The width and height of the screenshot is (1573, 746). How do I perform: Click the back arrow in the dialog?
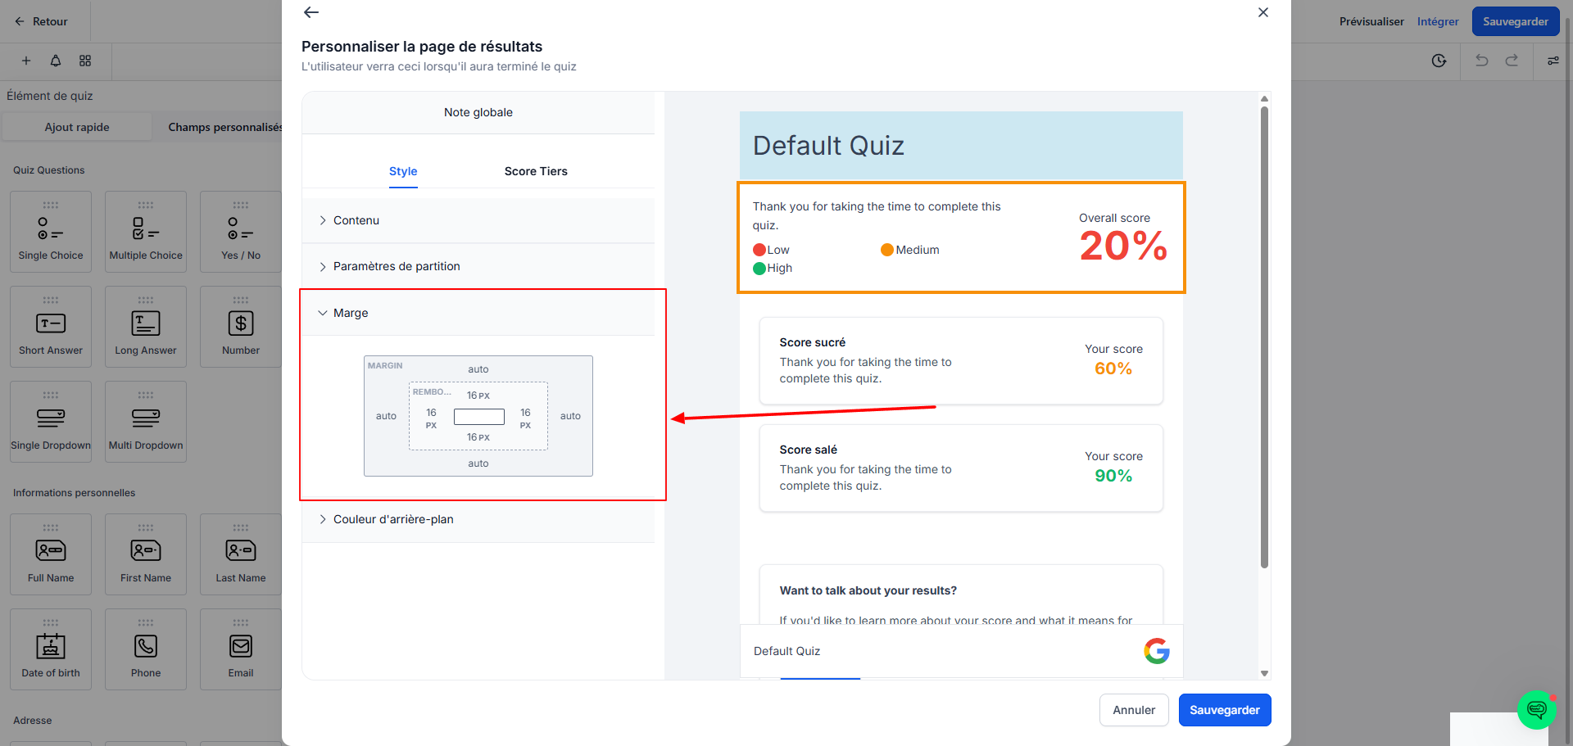311,12
